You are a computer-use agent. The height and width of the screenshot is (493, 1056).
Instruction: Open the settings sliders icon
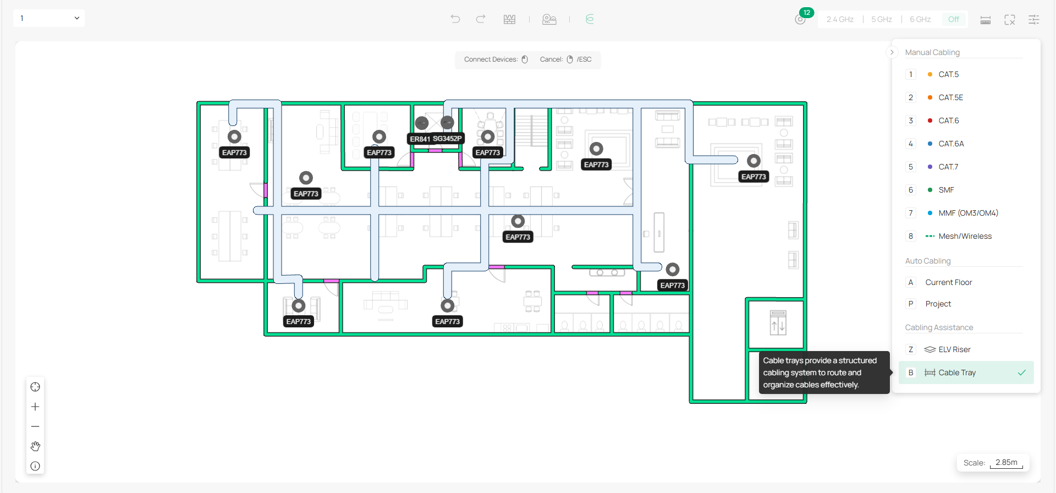[x=1033, y=20]
